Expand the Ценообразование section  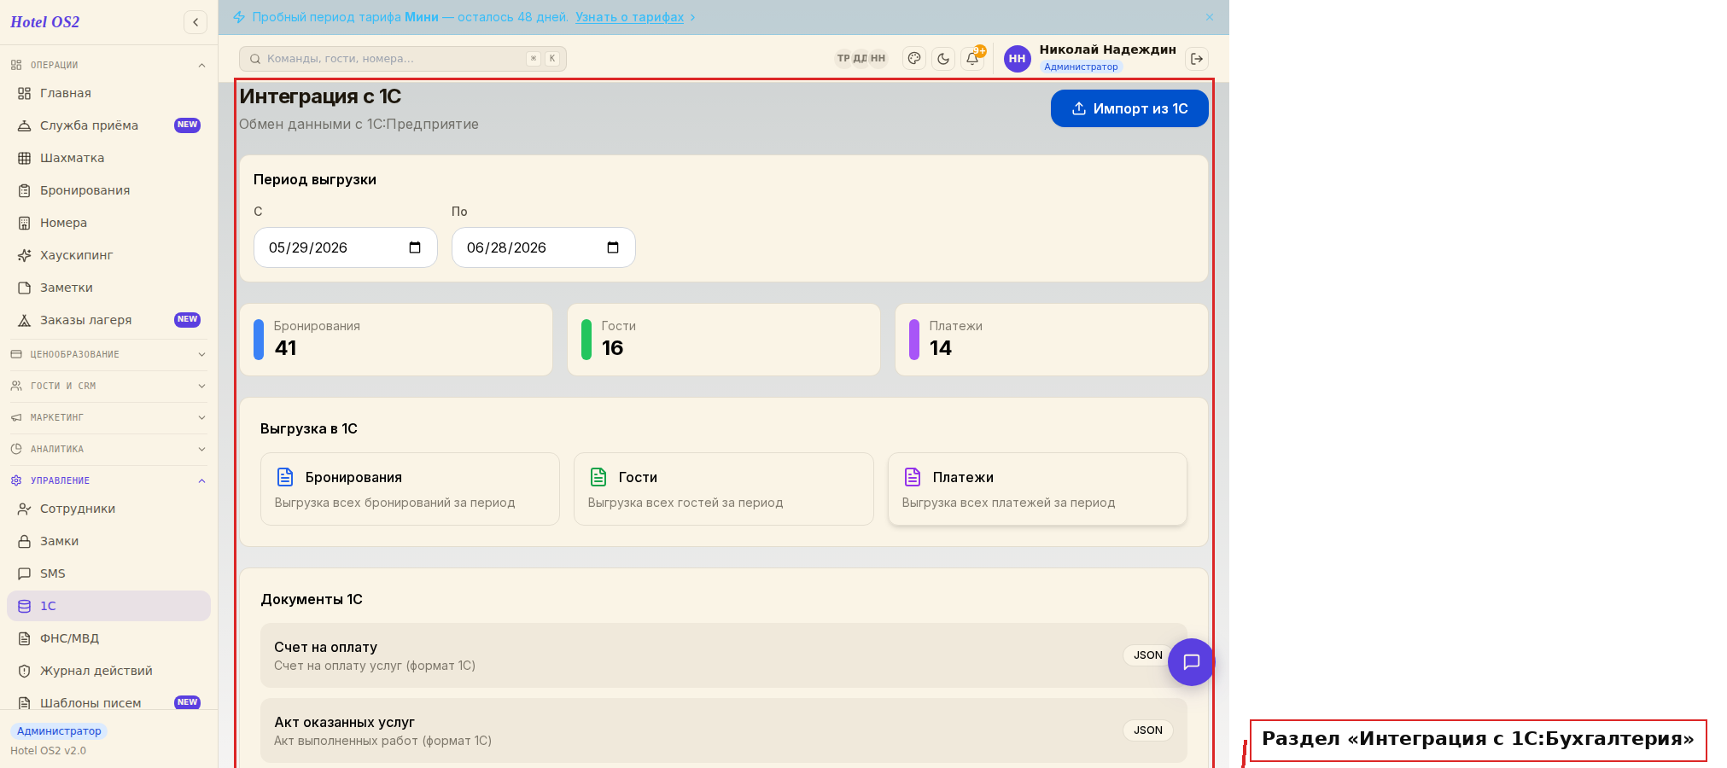(x=108, y=354)
